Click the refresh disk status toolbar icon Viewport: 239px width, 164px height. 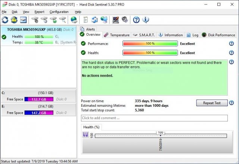(x=5, y=20)
